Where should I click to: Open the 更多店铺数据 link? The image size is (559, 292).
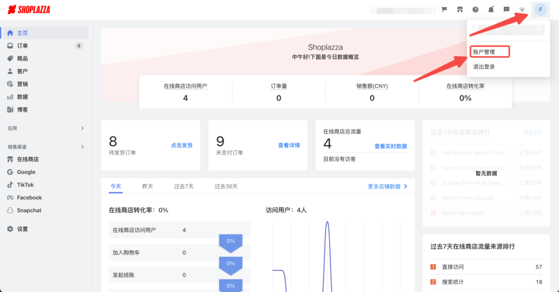tap(387, 186)
